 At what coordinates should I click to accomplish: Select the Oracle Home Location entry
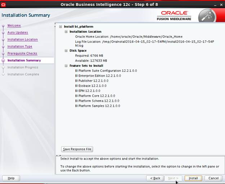click(x=128, y=36)
